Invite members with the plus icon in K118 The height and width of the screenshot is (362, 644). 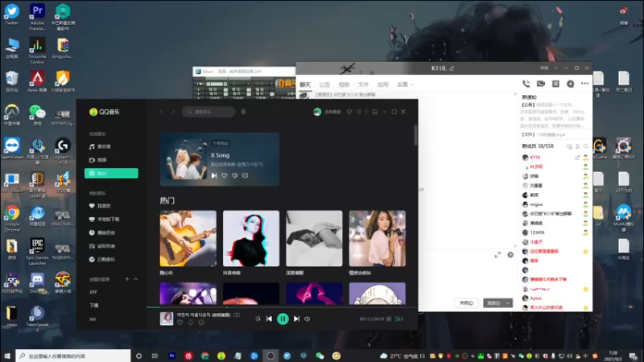click(x=571, y=84)
